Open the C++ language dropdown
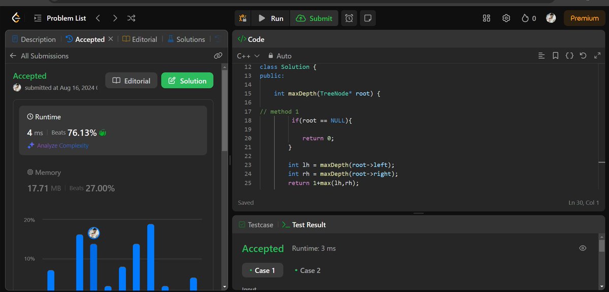Image resolution: width=609 pixels, height=292 pixels. 248,56
